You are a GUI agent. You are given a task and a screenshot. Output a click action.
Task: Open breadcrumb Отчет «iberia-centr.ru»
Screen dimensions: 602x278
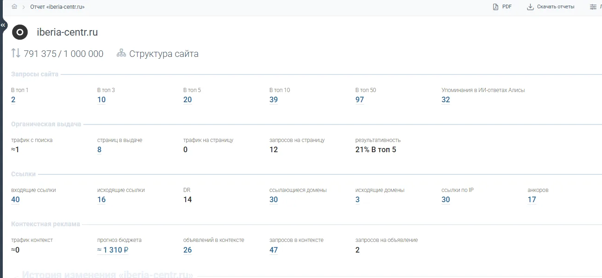(57, 7)
